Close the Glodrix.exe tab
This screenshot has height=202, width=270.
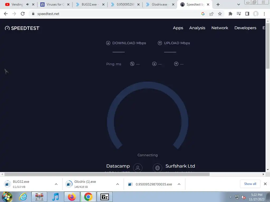173,4
